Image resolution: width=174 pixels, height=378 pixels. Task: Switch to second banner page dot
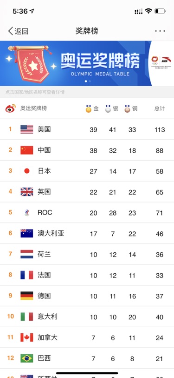click(x=90, y=81)
